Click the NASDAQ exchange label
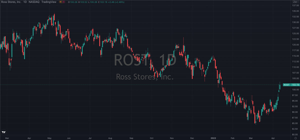 (x=34, y=2)
